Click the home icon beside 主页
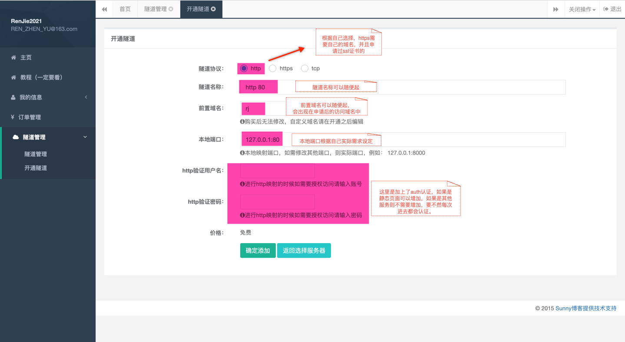Viewport: 625px width, 342px height. tap(13, 58)
